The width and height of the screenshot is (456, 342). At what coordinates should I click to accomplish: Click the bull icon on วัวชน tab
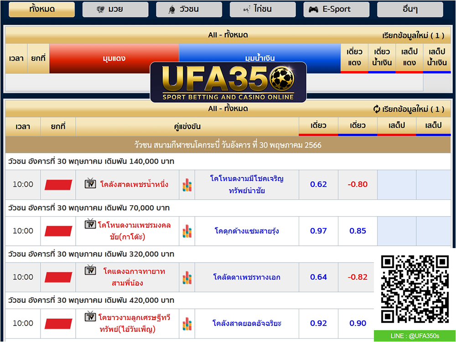click(172, 10)
